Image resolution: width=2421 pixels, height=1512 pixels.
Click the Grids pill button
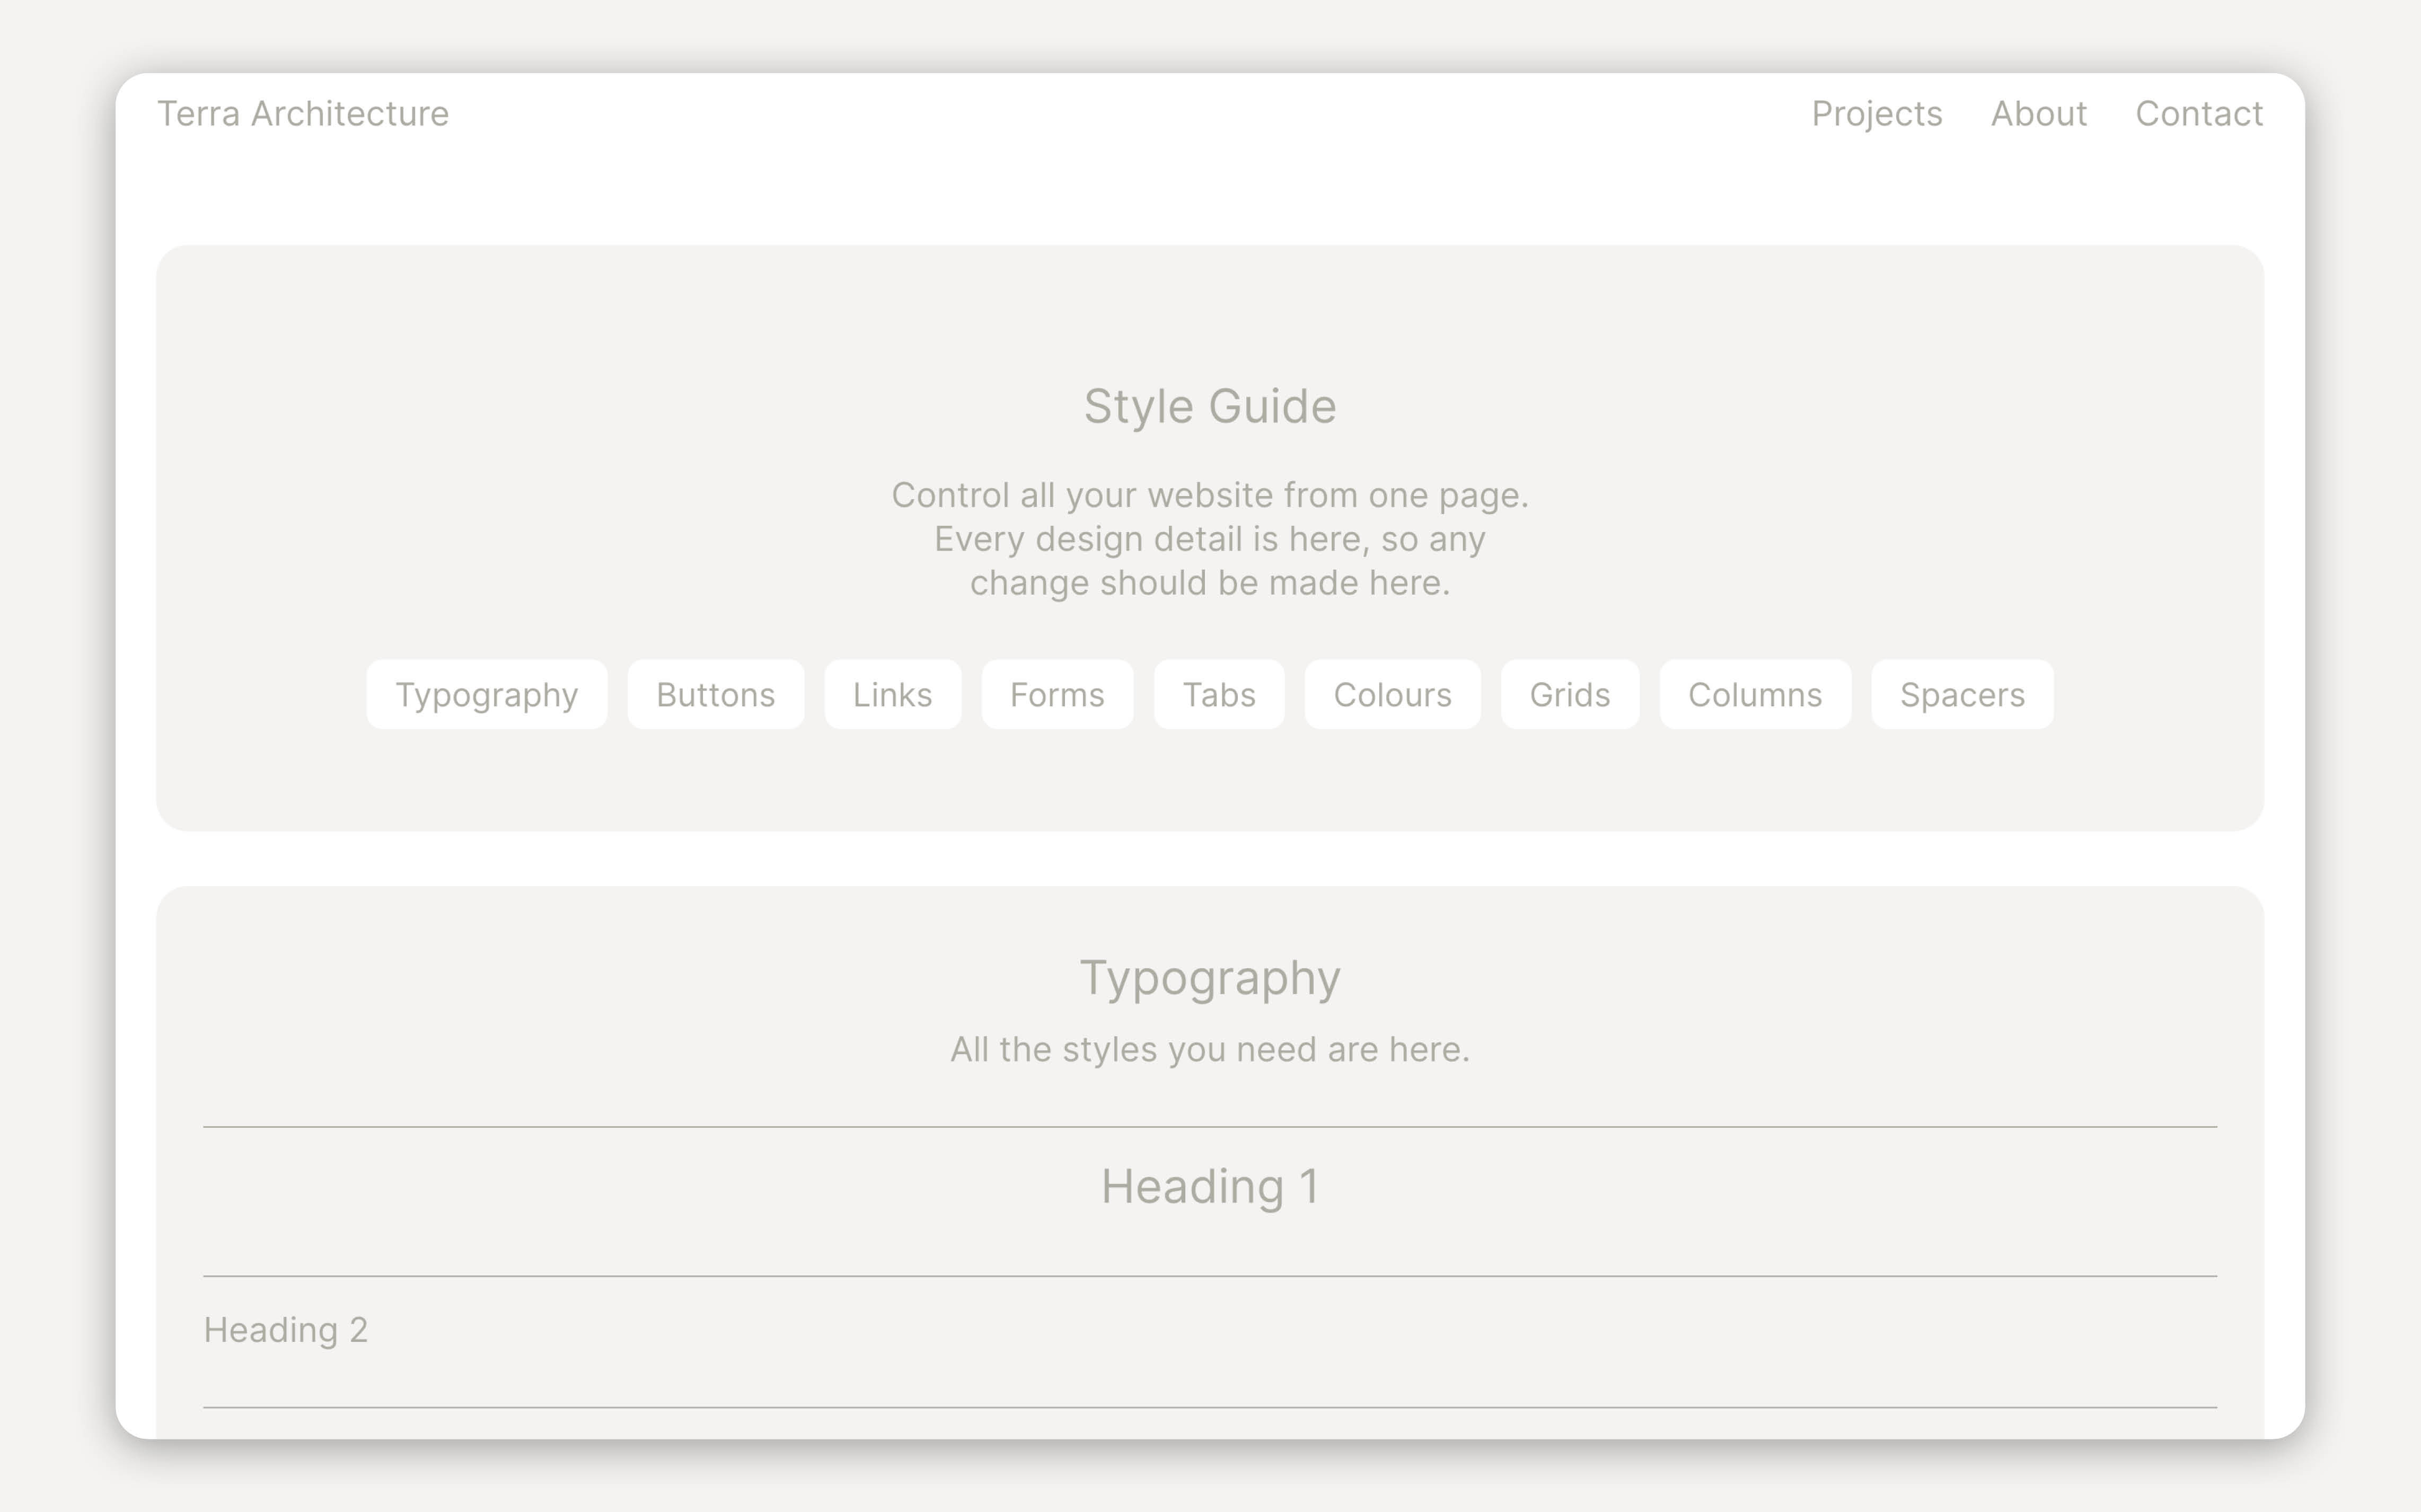point(1569,694)
